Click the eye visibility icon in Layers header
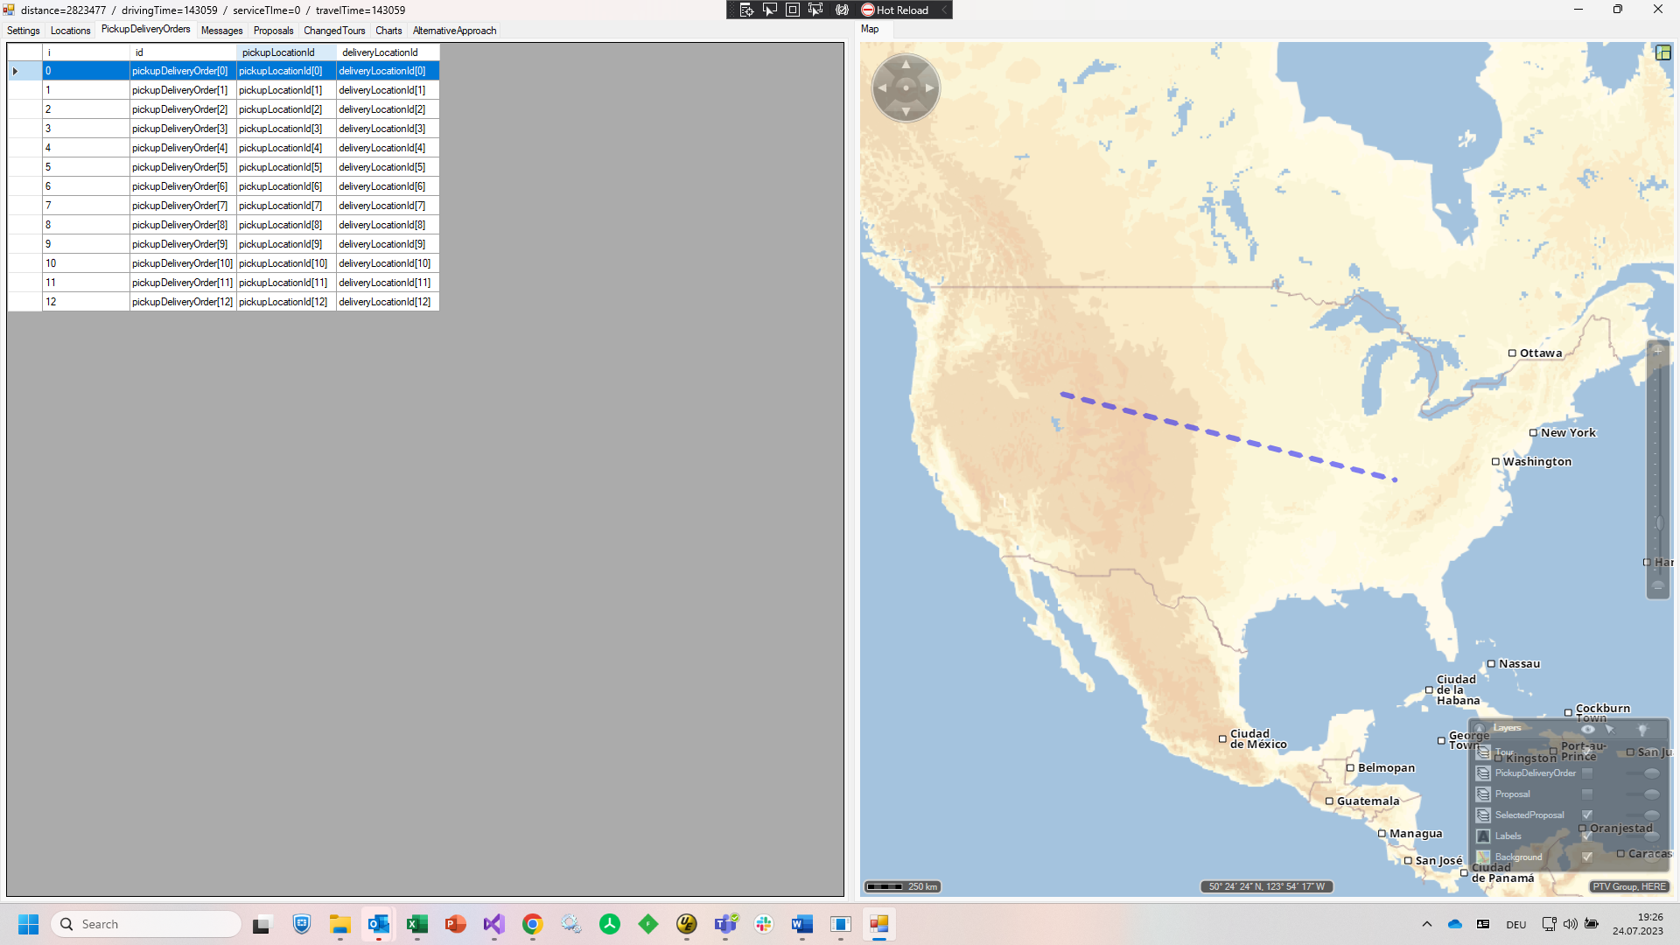Screen dimensions: 1680x945 1587,729
